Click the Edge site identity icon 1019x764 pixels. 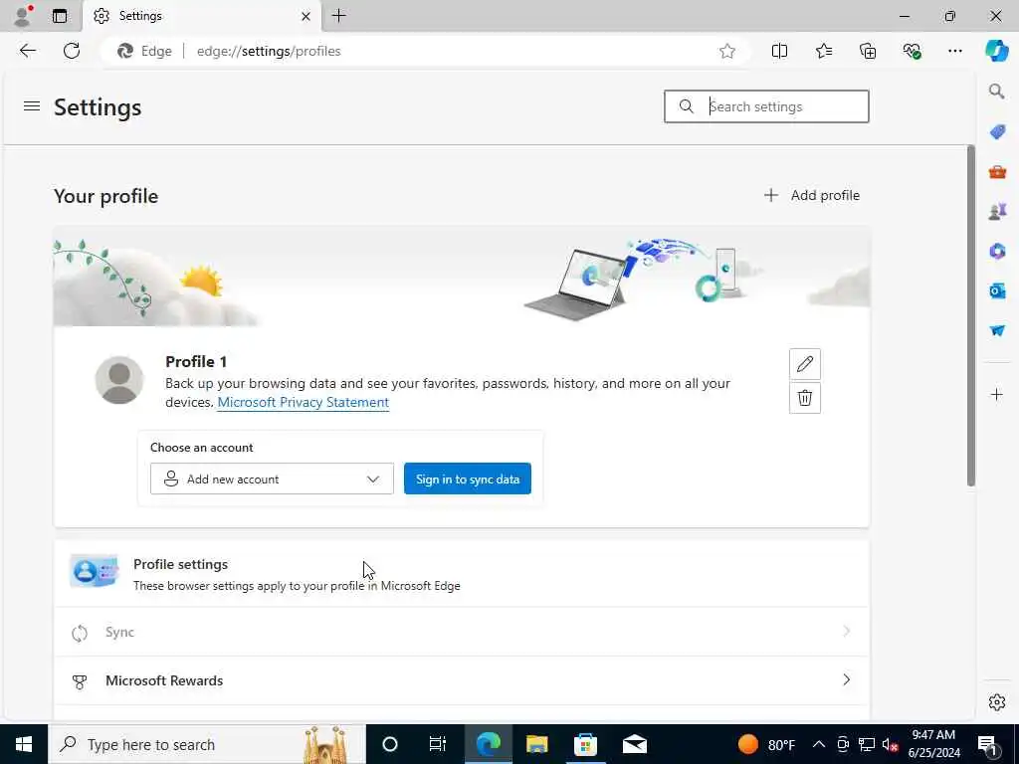(144, 51)
